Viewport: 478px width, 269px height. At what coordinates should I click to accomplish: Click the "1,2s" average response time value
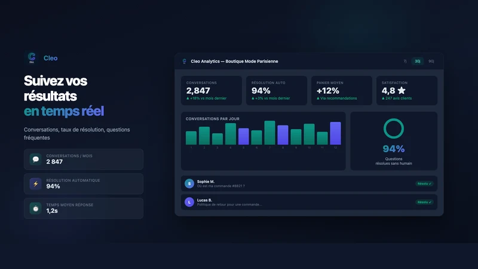pos(52,211)
